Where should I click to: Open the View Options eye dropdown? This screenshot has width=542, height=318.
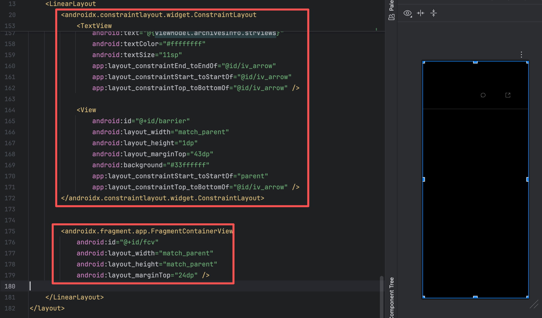tap(408, 13)
